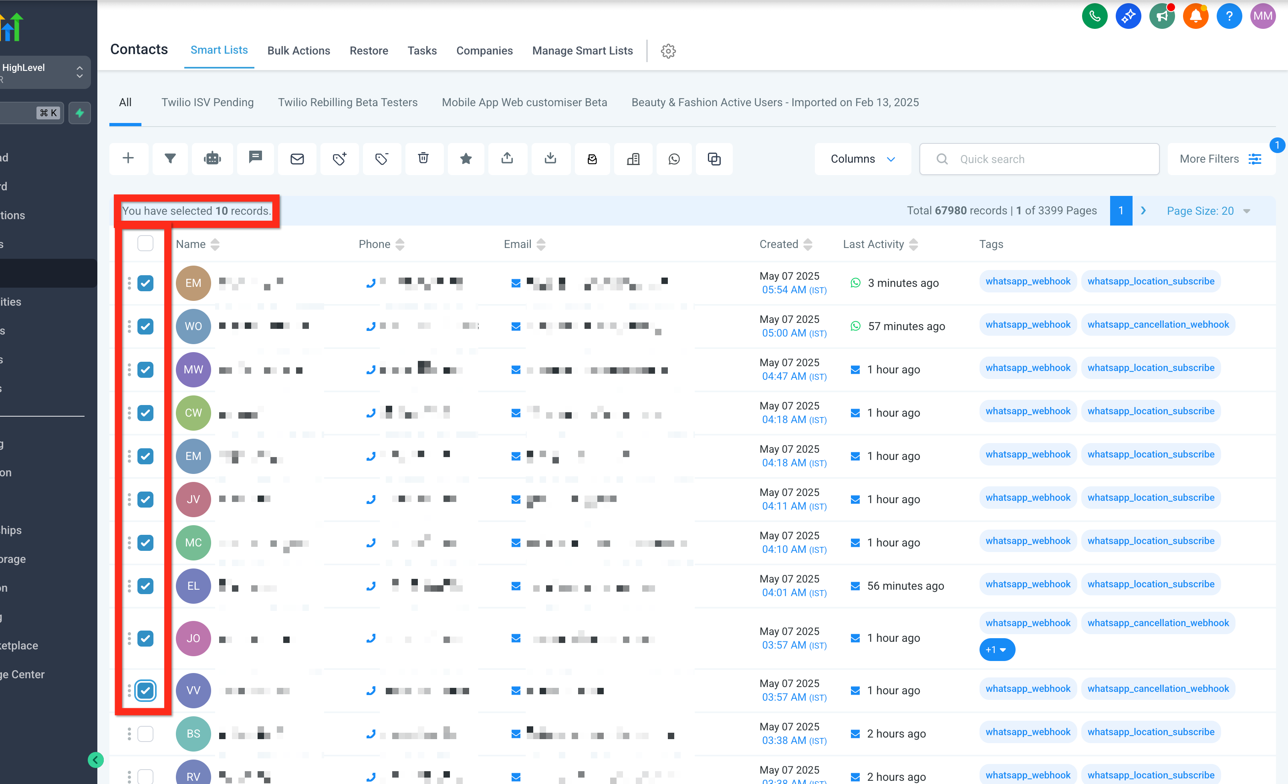Click the sidebar search ⌘K box
The image size is (1288, 784).
coord(32,113)
